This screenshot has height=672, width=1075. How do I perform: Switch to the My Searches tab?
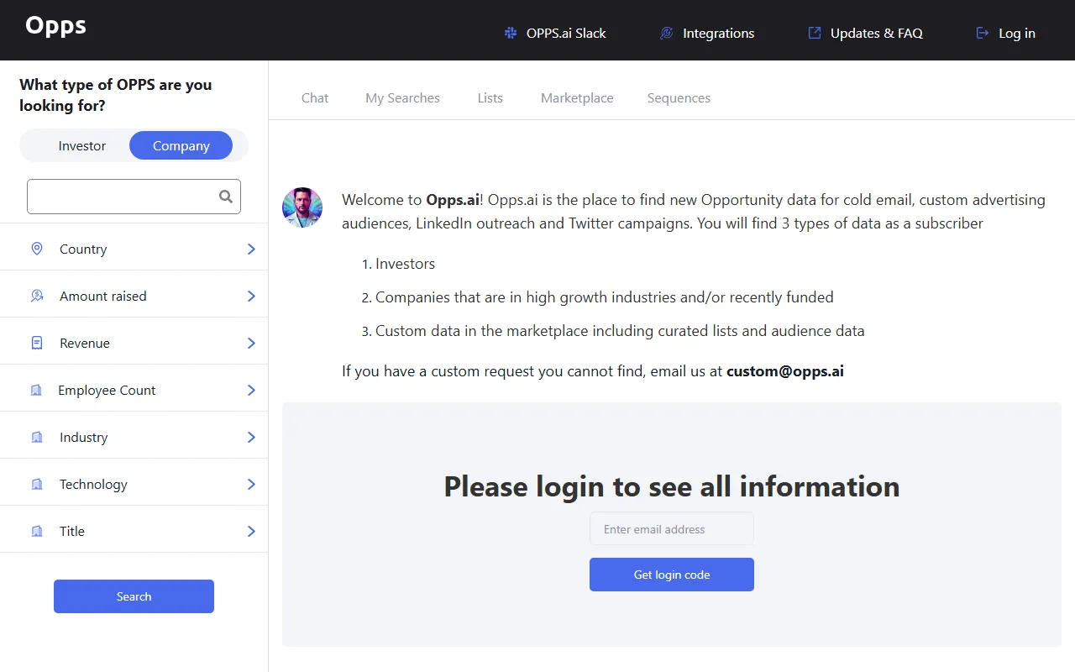[402, 98]
